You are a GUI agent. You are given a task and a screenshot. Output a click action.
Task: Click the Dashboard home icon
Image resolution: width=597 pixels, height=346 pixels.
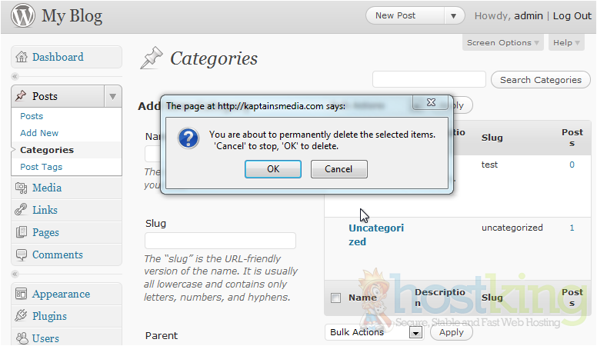click(21, 58)
